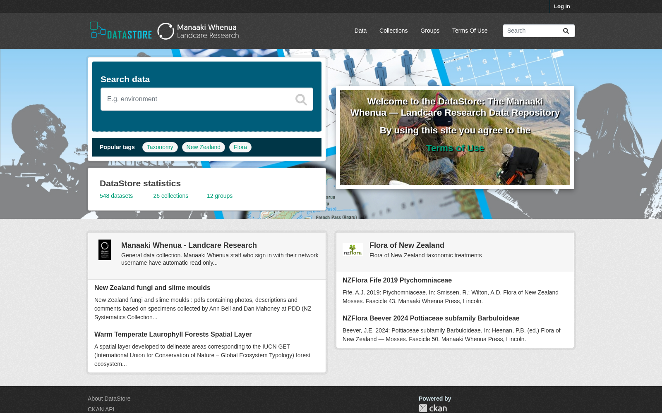Click the CKAN API footer link
662x413 pixels.
(101, 409)
